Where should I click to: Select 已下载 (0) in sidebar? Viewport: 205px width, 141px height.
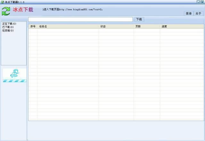[x=8, y=27]
